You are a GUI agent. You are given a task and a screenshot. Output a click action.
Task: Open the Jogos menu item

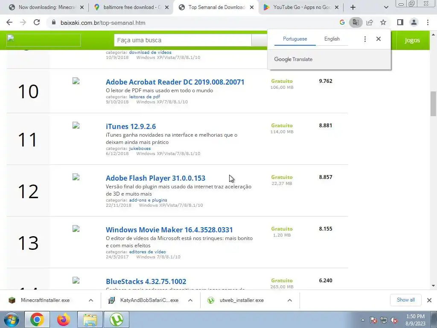(x=412, y=40)
